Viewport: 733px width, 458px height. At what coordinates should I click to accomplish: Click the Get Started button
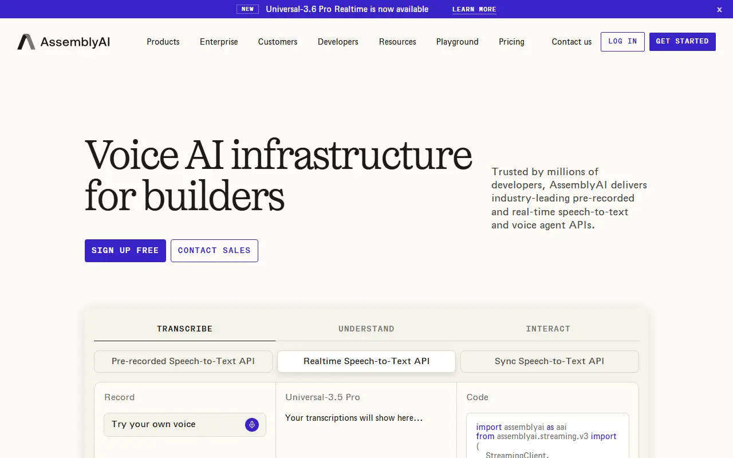click(x=683, y=42)
